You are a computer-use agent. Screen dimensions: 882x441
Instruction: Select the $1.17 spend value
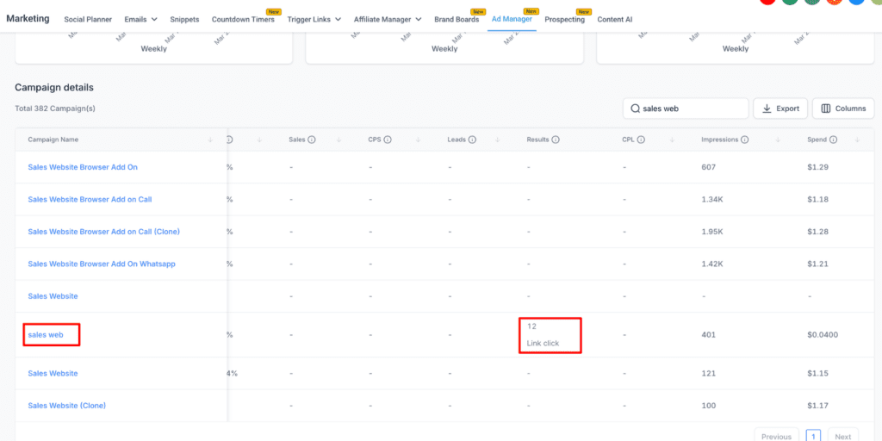818,405
